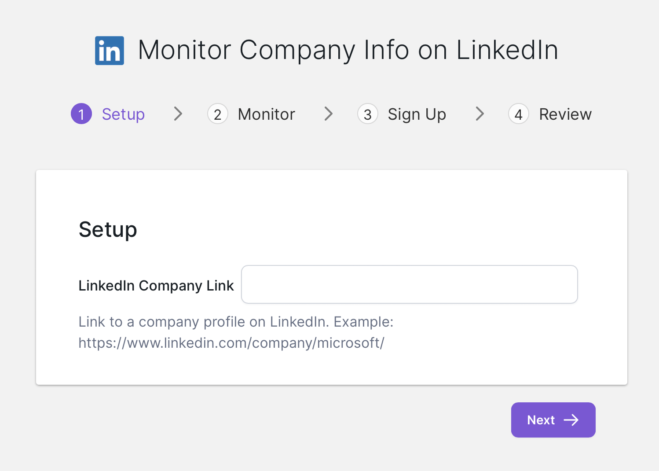Click the Monitor Company Info page title

pos(348,50)
